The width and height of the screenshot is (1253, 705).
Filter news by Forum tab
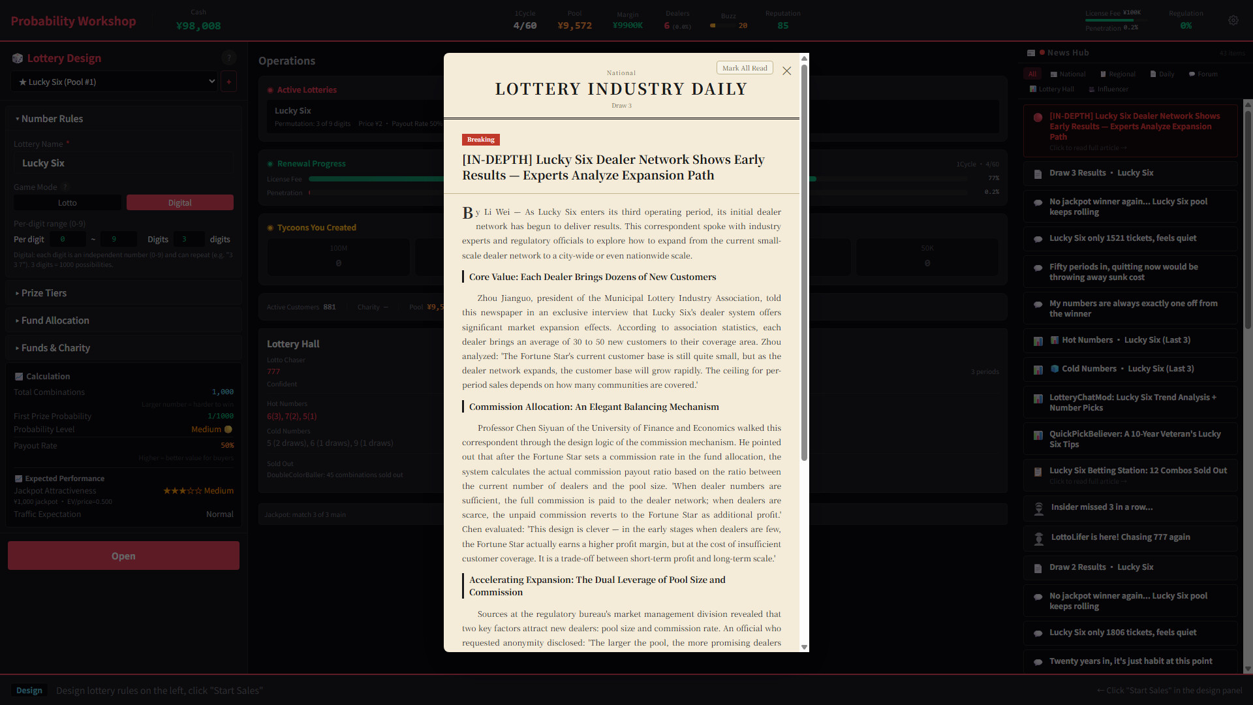[1203, 74]
